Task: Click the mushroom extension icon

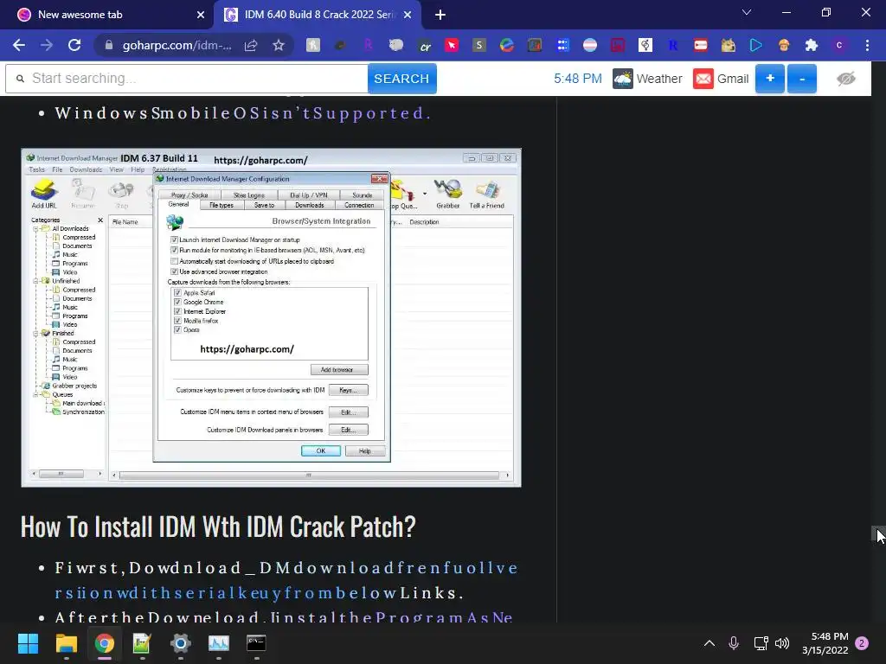Action: [784, 45]
